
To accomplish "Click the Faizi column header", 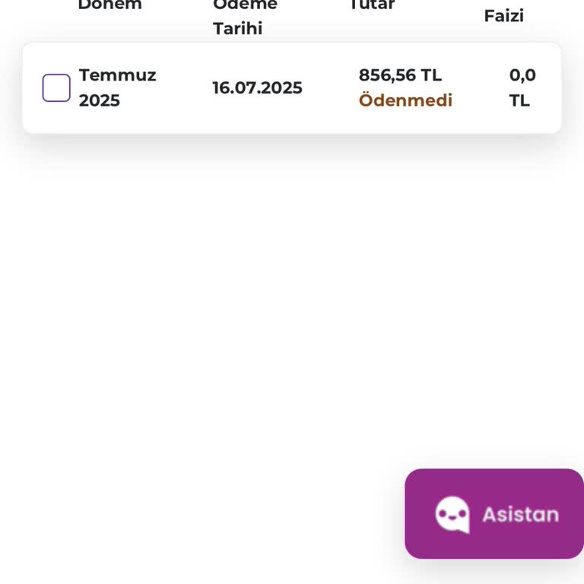I will pos(503,16).
